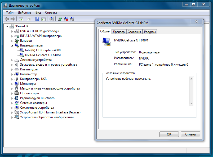Expand the Сетевые адаптеры node

(12, 103)
